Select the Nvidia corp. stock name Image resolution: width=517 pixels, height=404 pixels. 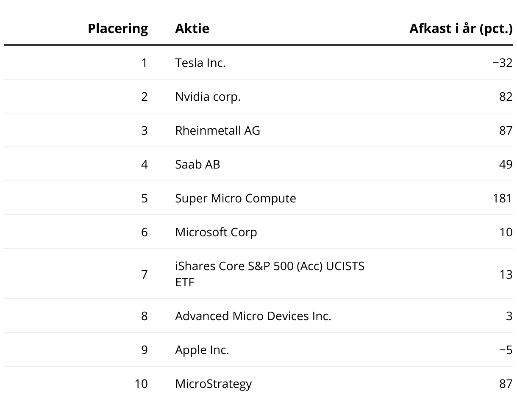208,97
